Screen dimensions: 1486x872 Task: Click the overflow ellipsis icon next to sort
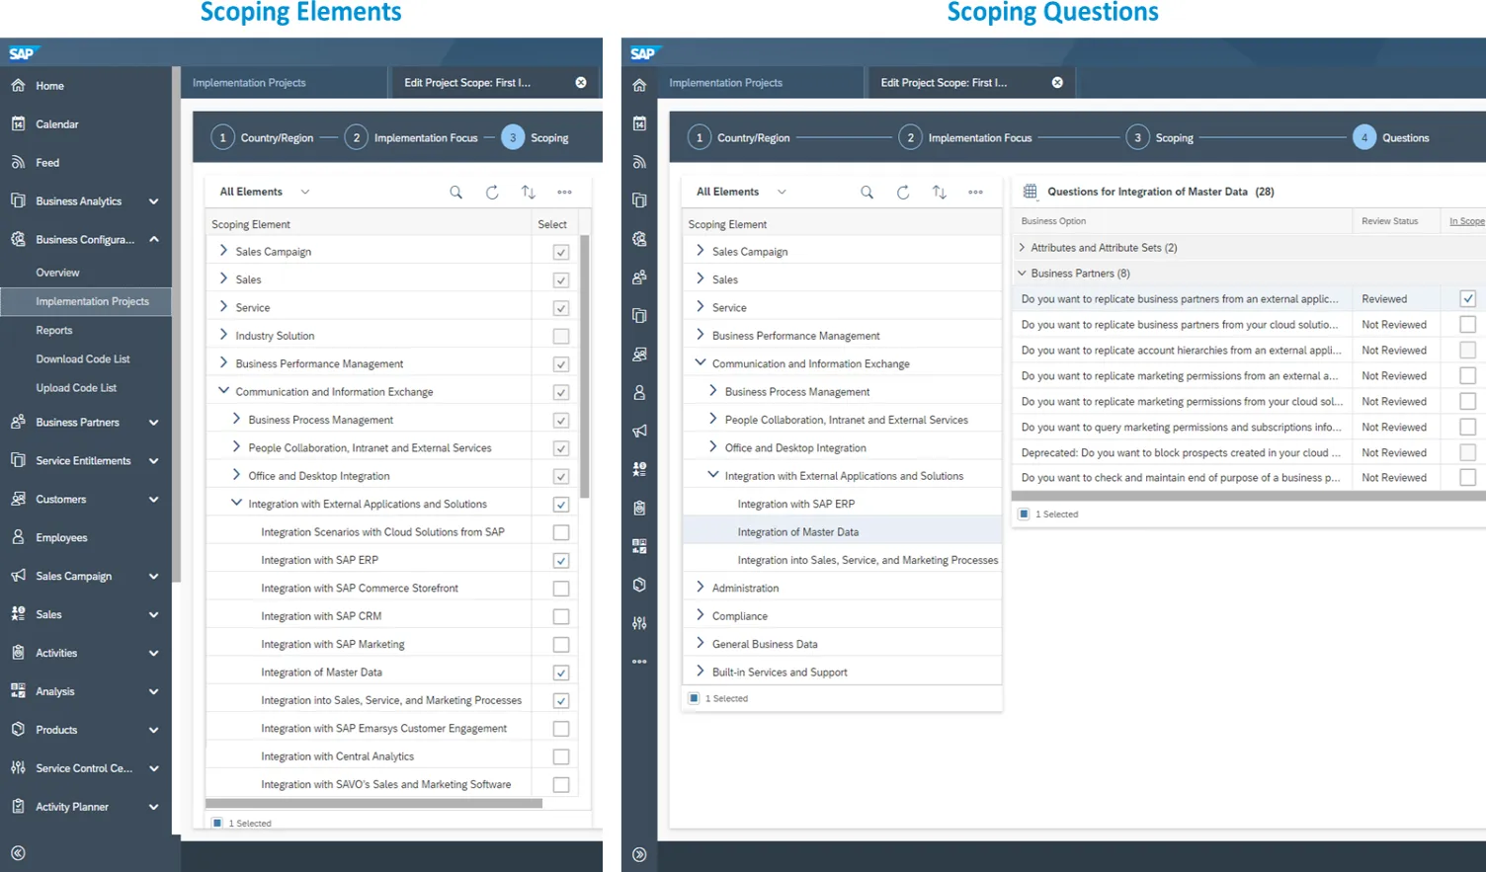click(x=564, y=192)
